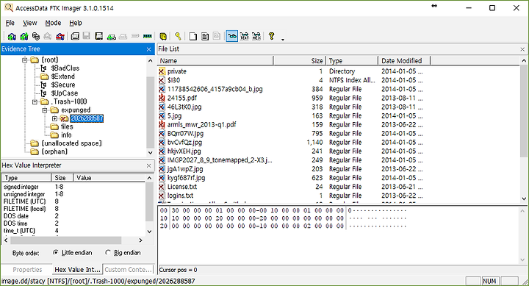529x286 pixels.
Task: Switch to the Hex Value Int... tab
Action: coord(78,269)
